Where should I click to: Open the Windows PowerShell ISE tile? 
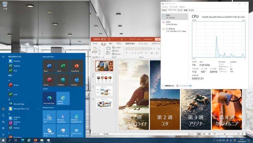tap(76, 117)
